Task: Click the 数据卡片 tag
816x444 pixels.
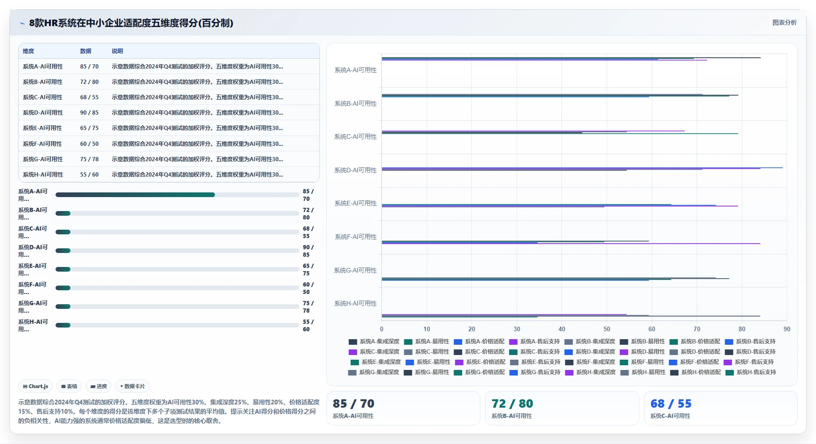Action: [x=132, y=386]
